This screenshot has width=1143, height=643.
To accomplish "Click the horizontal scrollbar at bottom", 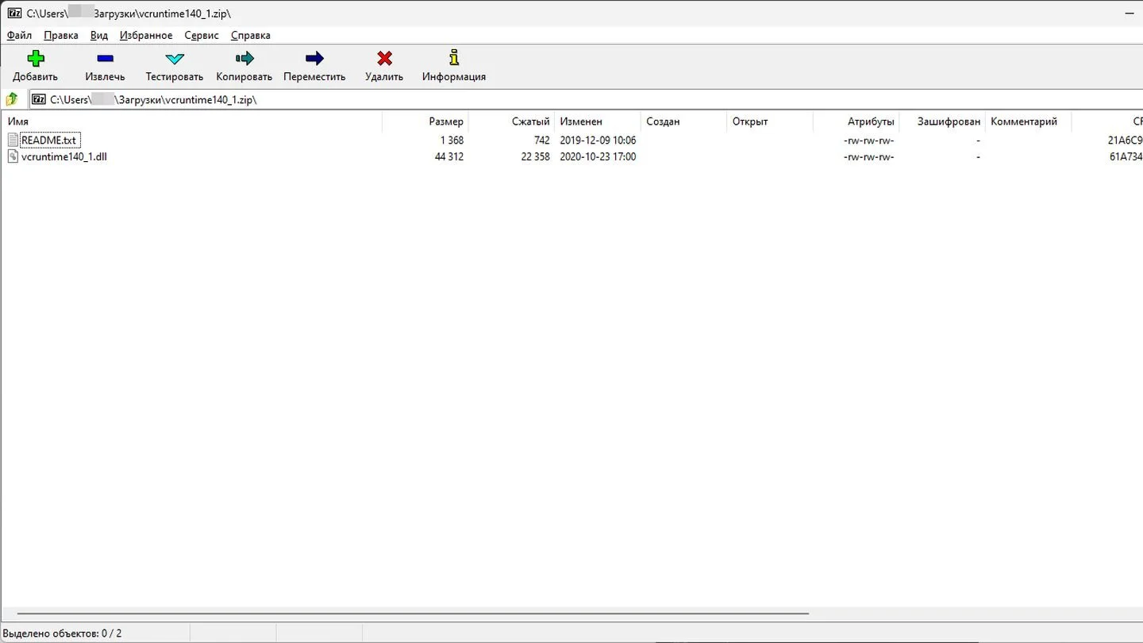I will pos(413,614).
